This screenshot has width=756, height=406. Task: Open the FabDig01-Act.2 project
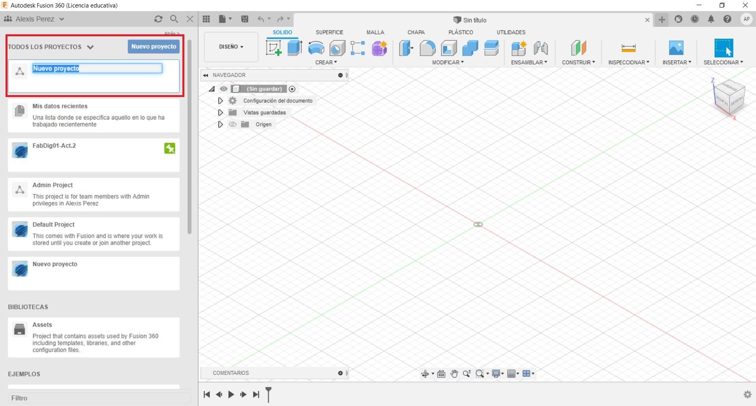(x=94, y=155)
